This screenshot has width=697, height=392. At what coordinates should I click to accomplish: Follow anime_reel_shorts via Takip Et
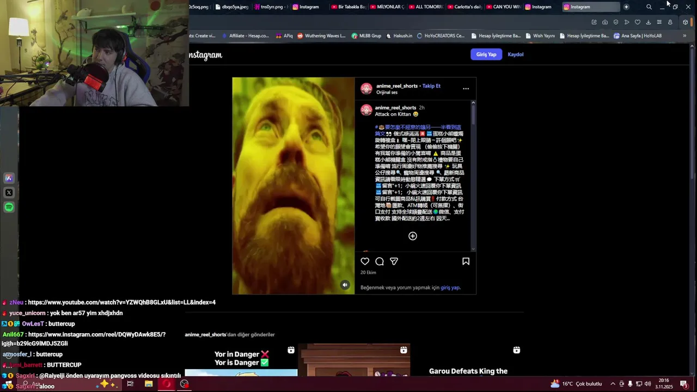pyautogui.click(x=431, y=85)
